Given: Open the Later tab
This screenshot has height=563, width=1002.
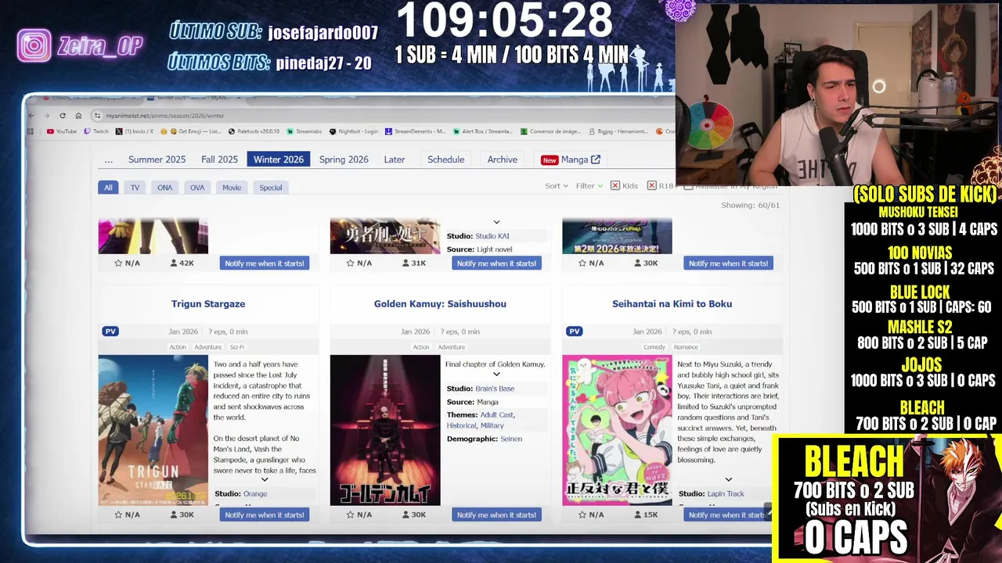Looking at the screenshot, I should click(395, 160).
